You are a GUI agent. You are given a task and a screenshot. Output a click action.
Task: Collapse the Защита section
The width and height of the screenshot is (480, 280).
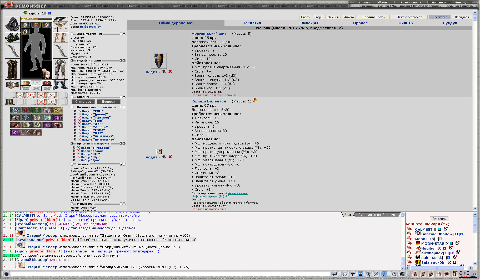tap(72, 164)
